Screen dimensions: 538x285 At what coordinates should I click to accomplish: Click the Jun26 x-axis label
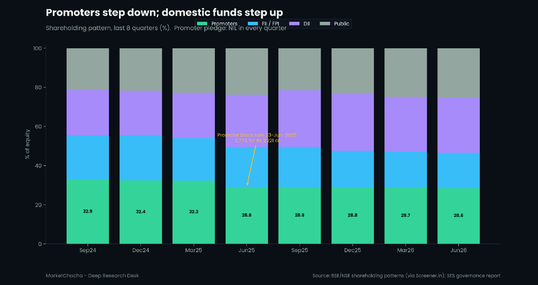tap(458, 250)
